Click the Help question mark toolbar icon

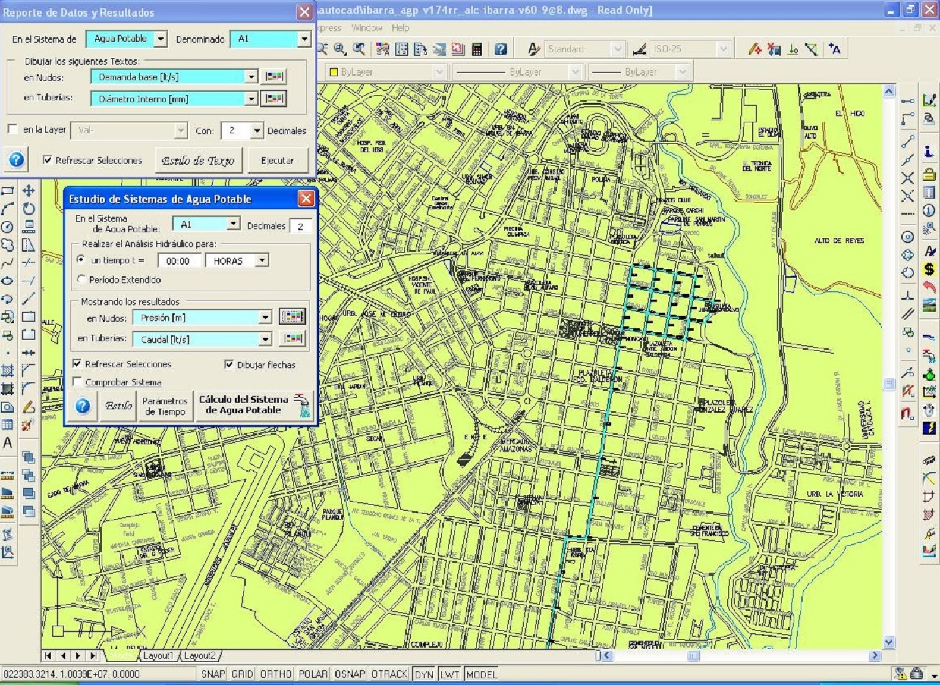(x=501, y=49)
